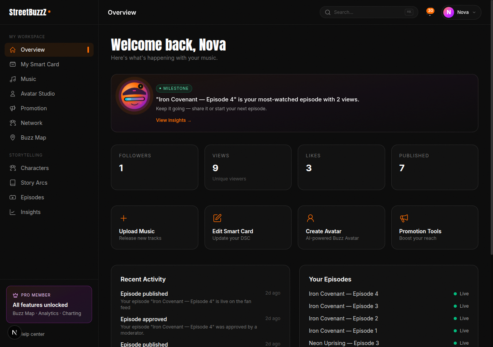Screen dimensions: 493x347
Task: Click the megaphone icon on Promotion Tools card
Action: [404, 218]
